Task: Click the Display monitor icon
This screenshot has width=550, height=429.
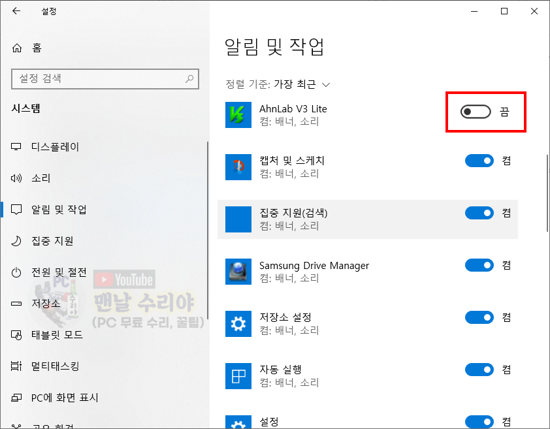Action: pos(16,147)
